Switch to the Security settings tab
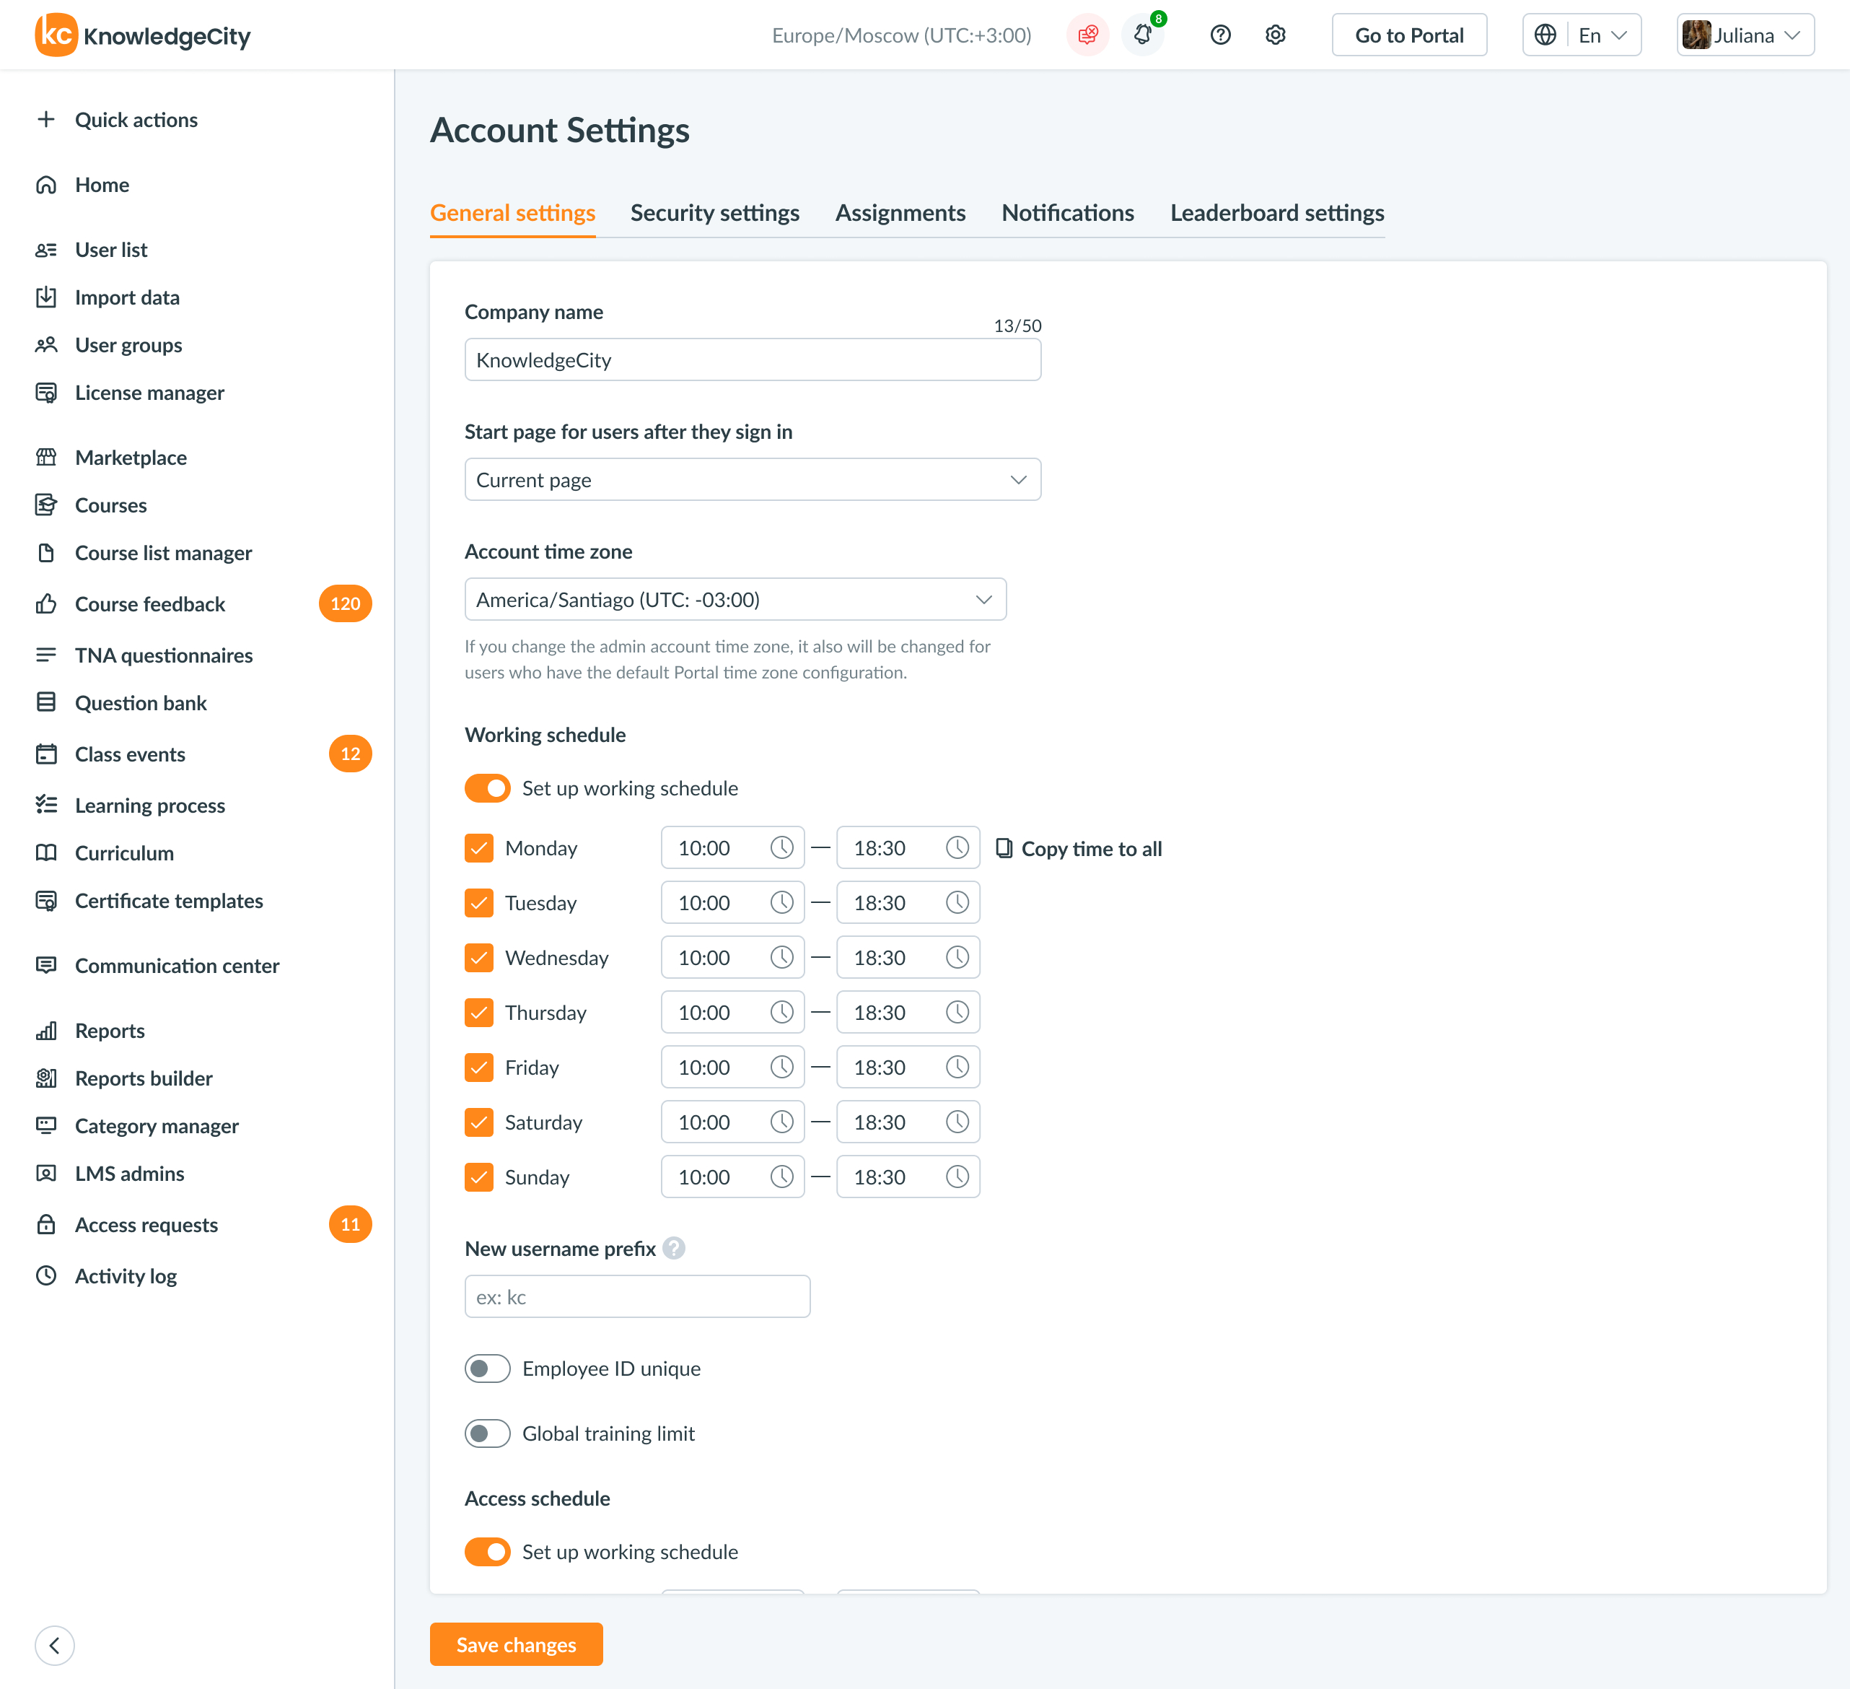This screenshot has width=1850, height=1689. coord(714,212)
